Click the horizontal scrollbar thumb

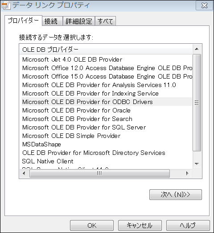tap(99, 173)
